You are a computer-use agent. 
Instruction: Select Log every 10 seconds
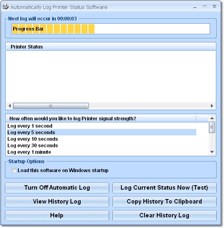pyautogui.click(x=101, y=139)
